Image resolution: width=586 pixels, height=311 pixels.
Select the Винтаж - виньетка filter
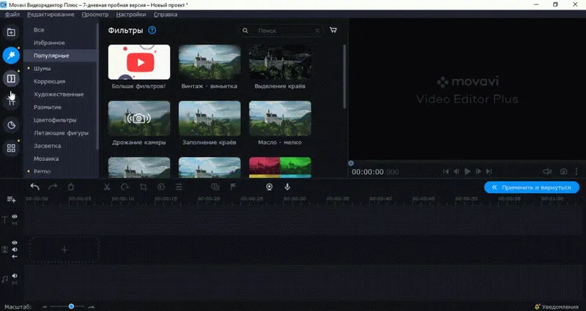(x=209, y=62)
